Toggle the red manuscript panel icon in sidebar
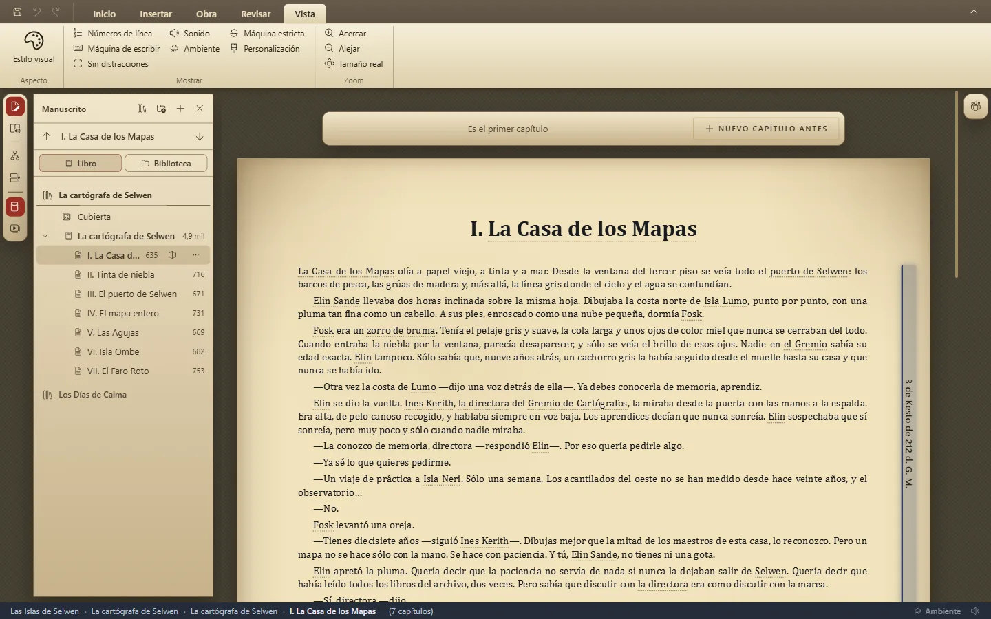991x619 pixels. 15,206
